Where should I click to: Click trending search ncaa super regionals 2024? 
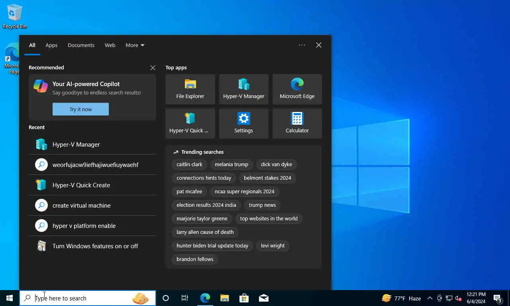tap(245, 191)
